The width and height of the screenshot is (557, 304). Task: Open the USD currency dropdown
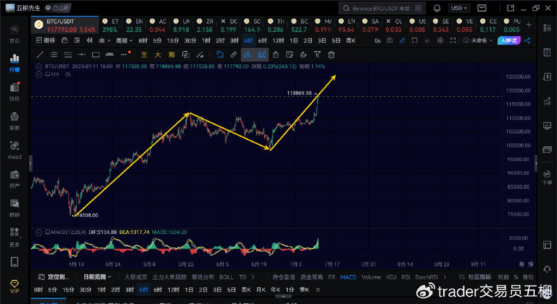click(459, 8)
